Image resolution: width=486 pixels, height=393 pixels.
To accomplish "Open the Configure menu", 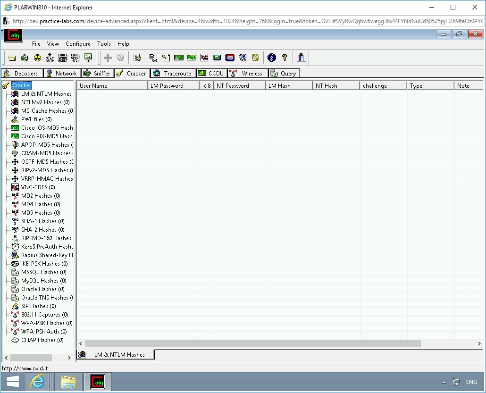I will pos(78,43).
